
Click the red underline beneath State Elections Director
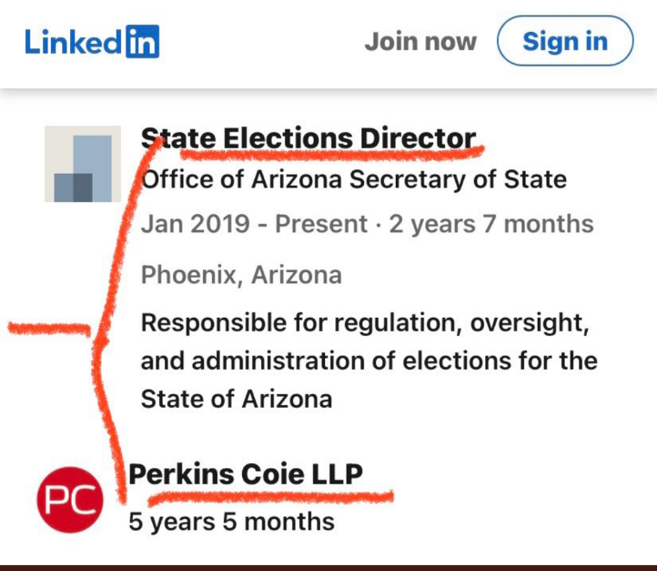332,153
